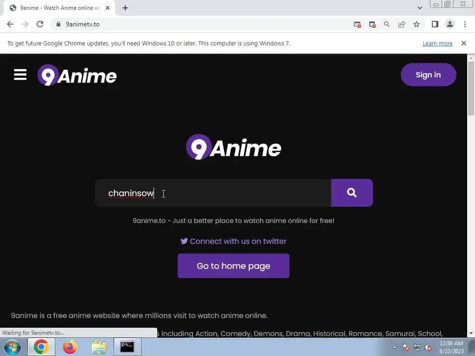
Task: Click the Twitter bird icon
Action: (x=184, y=241)
